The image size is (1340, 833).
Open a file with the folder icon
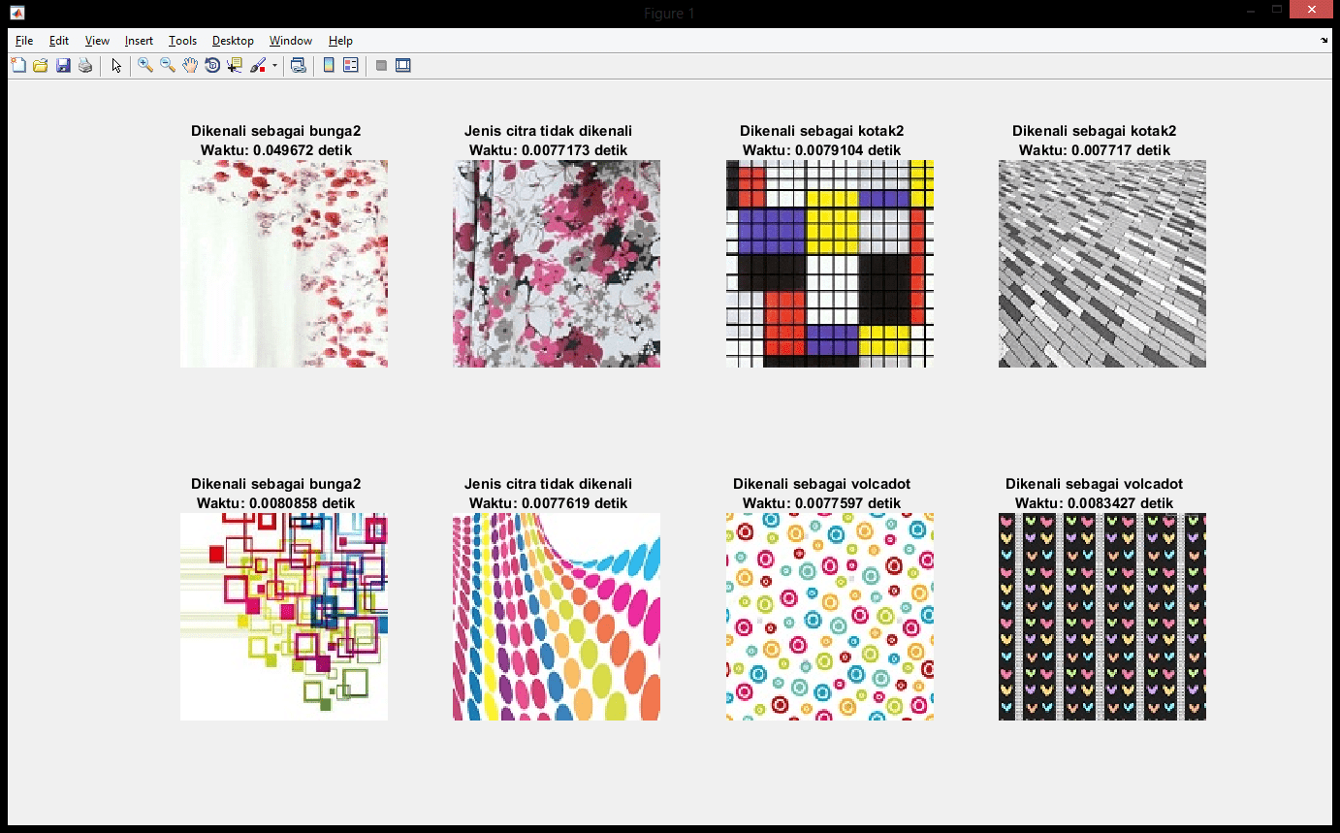[41, 66]
